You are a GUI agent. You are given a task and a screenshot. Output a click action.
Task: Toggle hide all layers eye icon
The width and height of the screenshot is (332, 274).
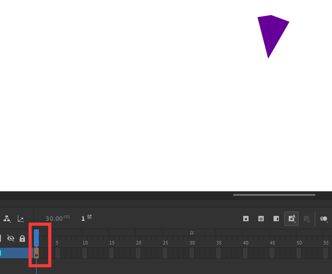click(x=11, y=238)
